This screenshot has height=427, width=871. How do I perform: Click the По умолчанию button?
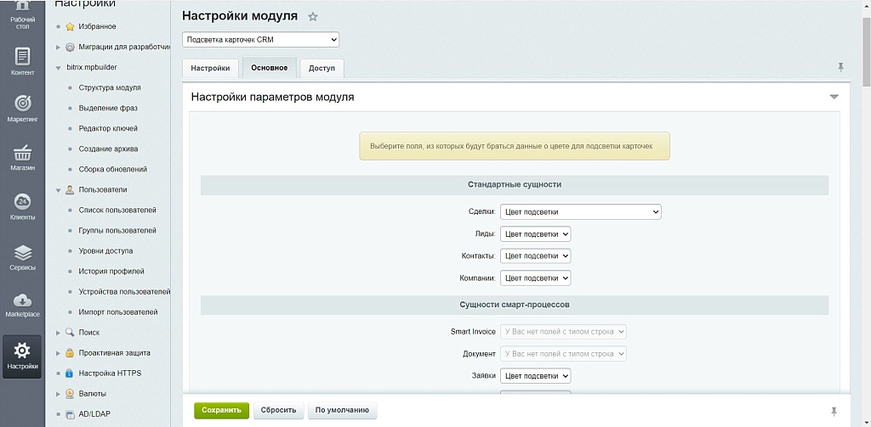(x=342, y=410)
